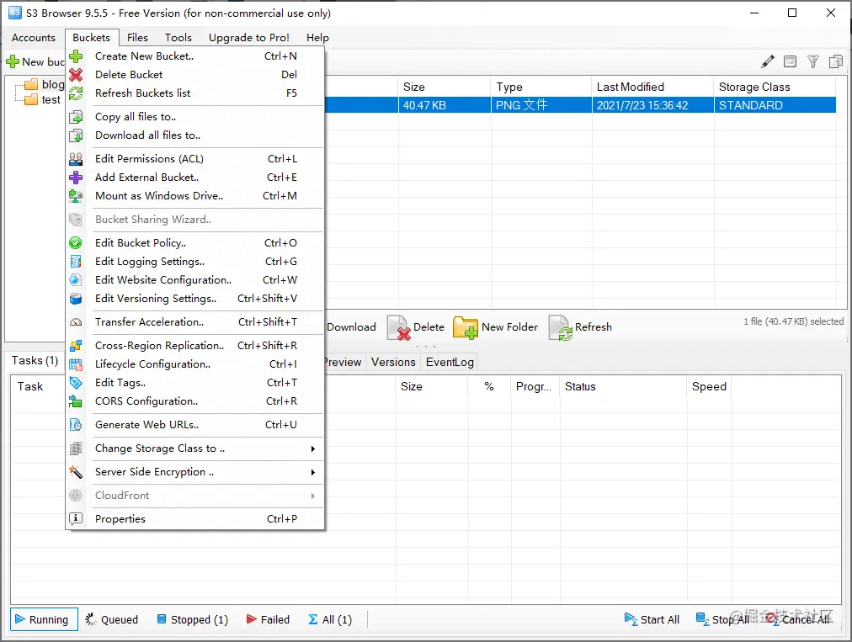Select Delete Bucket menu entry
This screenshot has width=852, height=642.
pyautogui.click(x=195, y=74)
